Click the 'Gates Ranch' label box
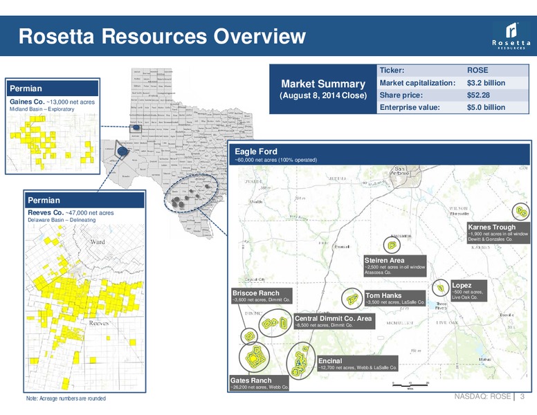The width and height of the screenshot is (537, 415). pyautogui.click(x=260, y=382)
